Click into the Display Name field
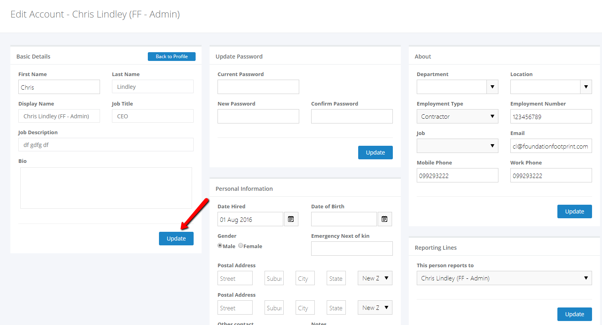 (x=59, y=116)
